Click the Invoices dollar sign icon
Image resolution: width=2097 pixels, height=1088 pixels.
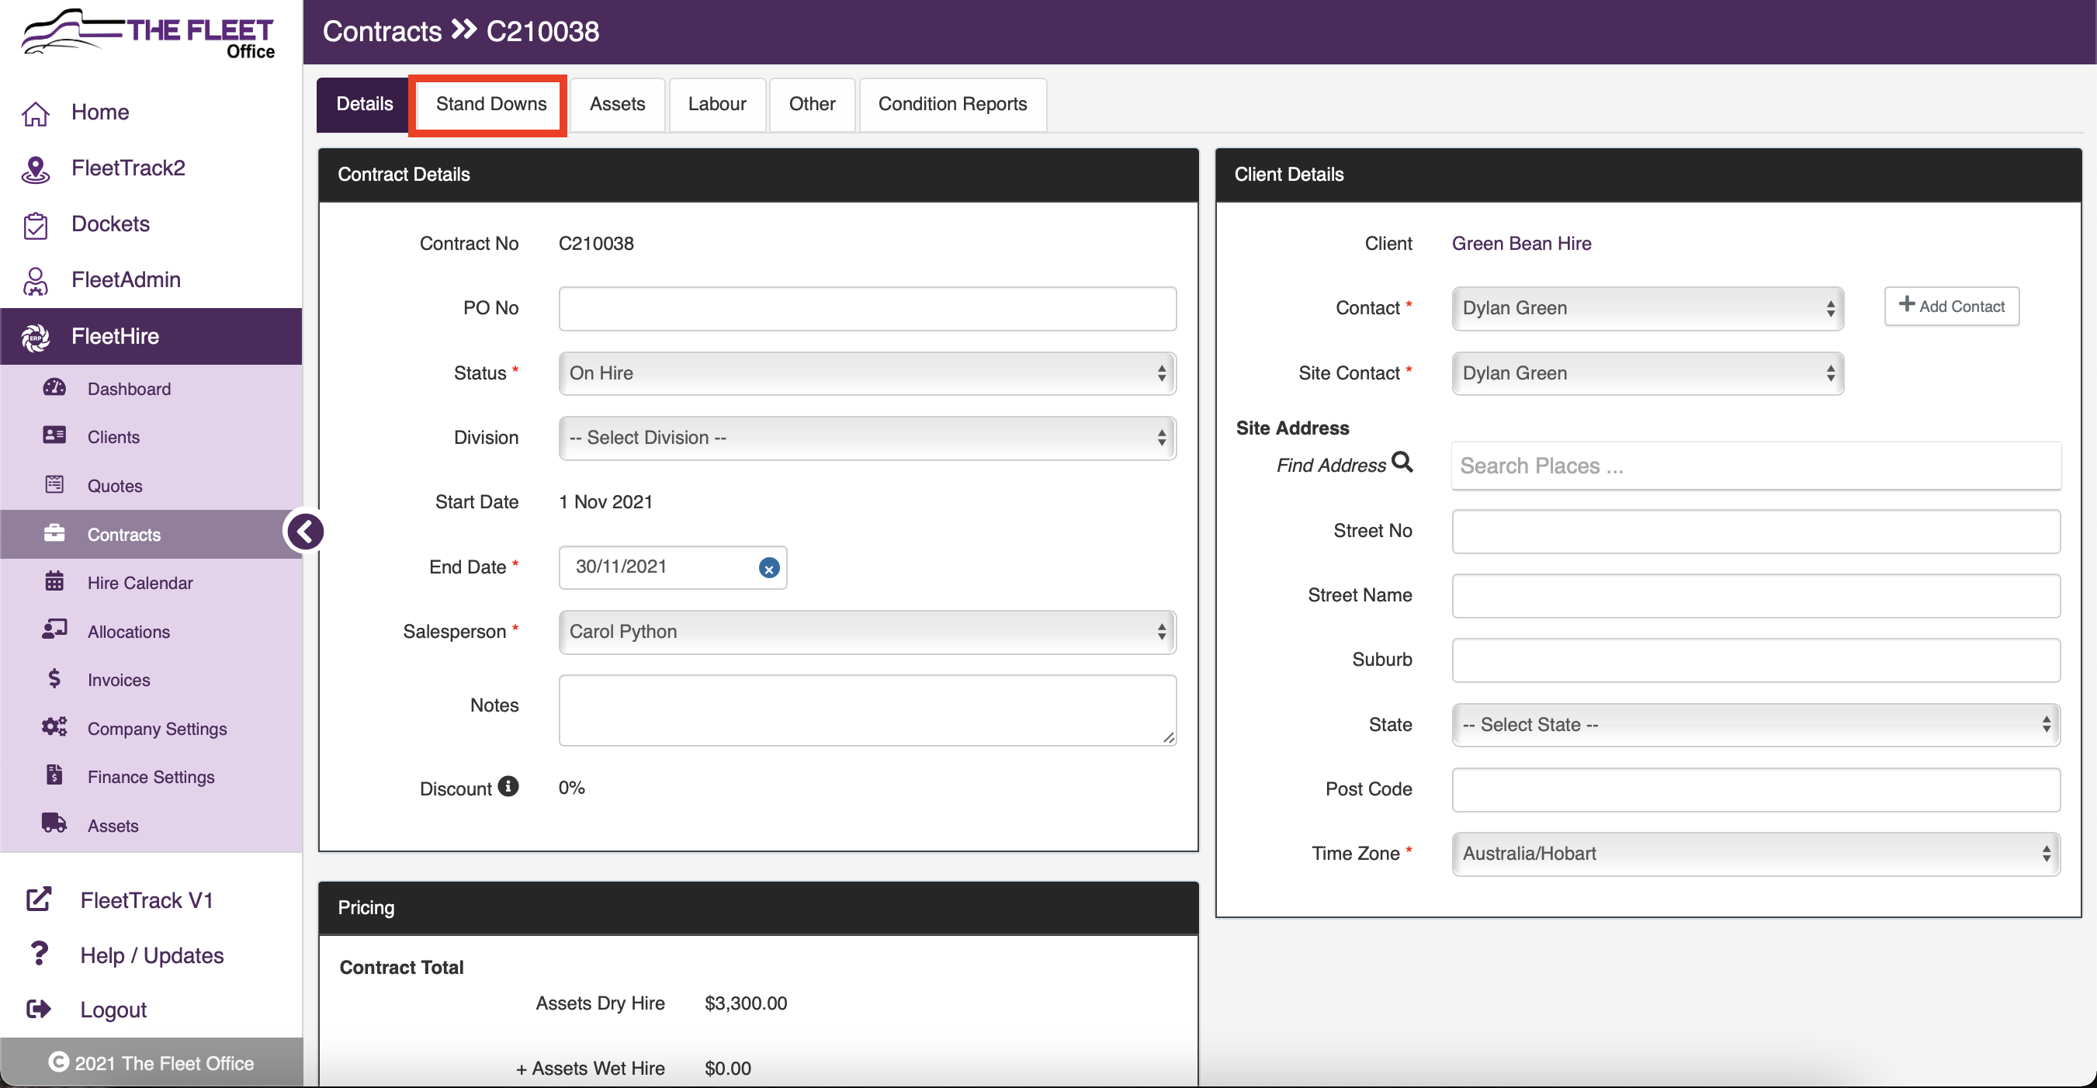click(54, 679)
